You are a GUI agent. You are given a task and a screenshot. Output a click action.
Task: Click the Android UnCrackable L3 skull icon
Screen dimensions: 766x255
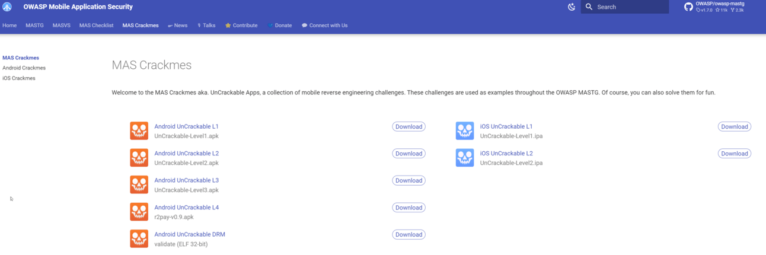point(139,184)
